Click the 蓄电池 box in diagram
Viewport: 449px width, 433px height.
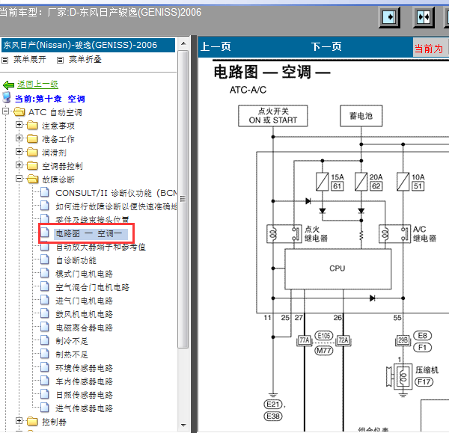tap(361, 116)
